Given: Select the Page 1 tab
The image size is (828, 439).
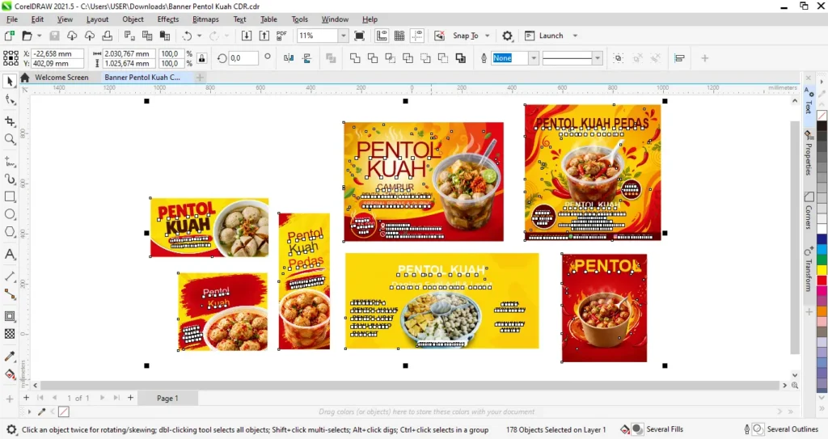Looking at the screenshot, I should 167,399.
